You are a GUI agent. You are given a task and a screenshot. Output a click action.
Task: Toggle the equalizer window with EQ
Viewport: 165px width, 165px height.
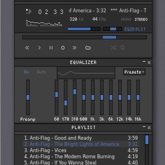coord(130,29)
